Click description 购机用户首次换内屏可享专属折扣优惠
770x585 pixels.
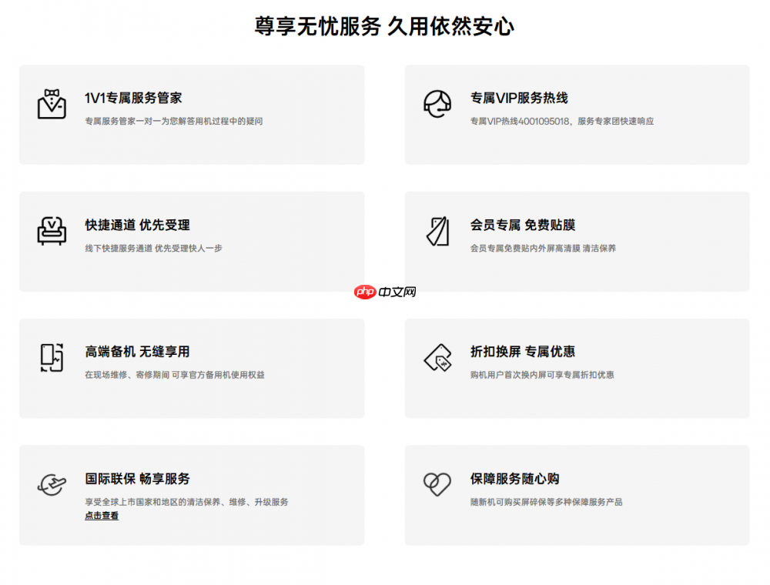tap(542, 375)
